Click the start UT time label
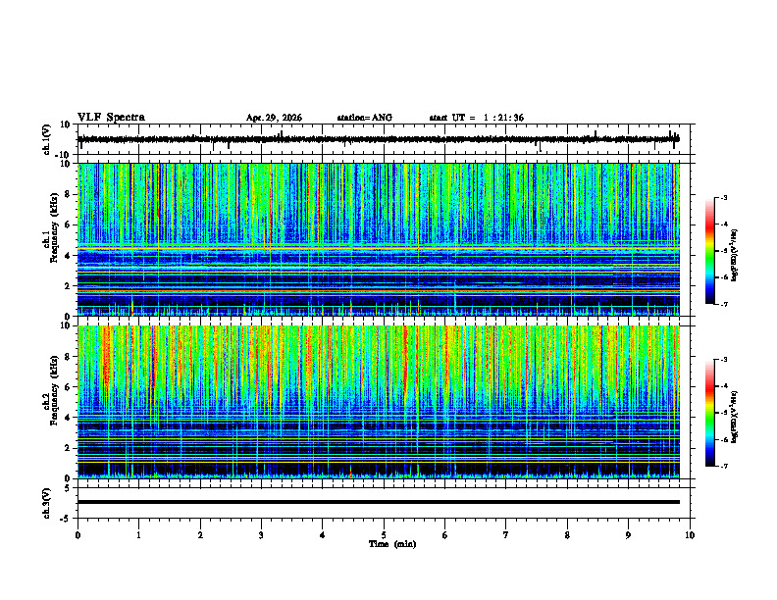 pos(476,118)
